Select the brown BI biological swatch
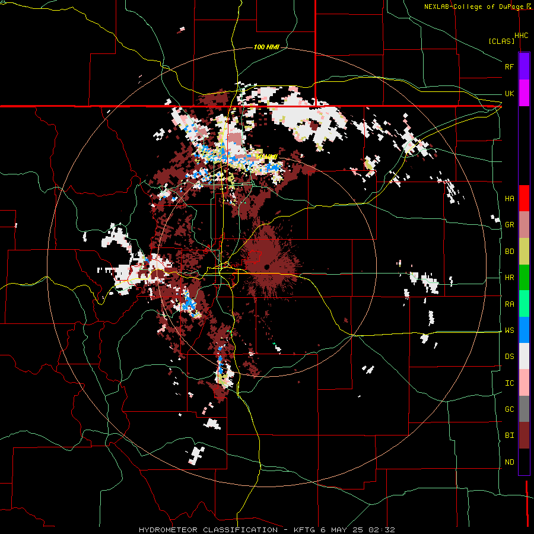The height and width of the screenshot is (534, 534). [524, 436]
